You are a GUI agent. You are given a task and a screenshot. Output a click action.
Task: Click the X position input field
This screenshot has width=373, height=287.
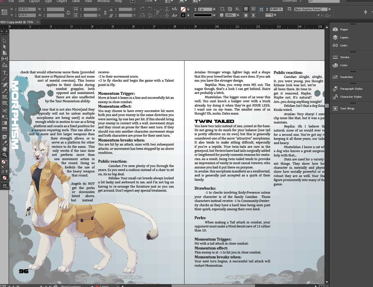pos(27,9)
